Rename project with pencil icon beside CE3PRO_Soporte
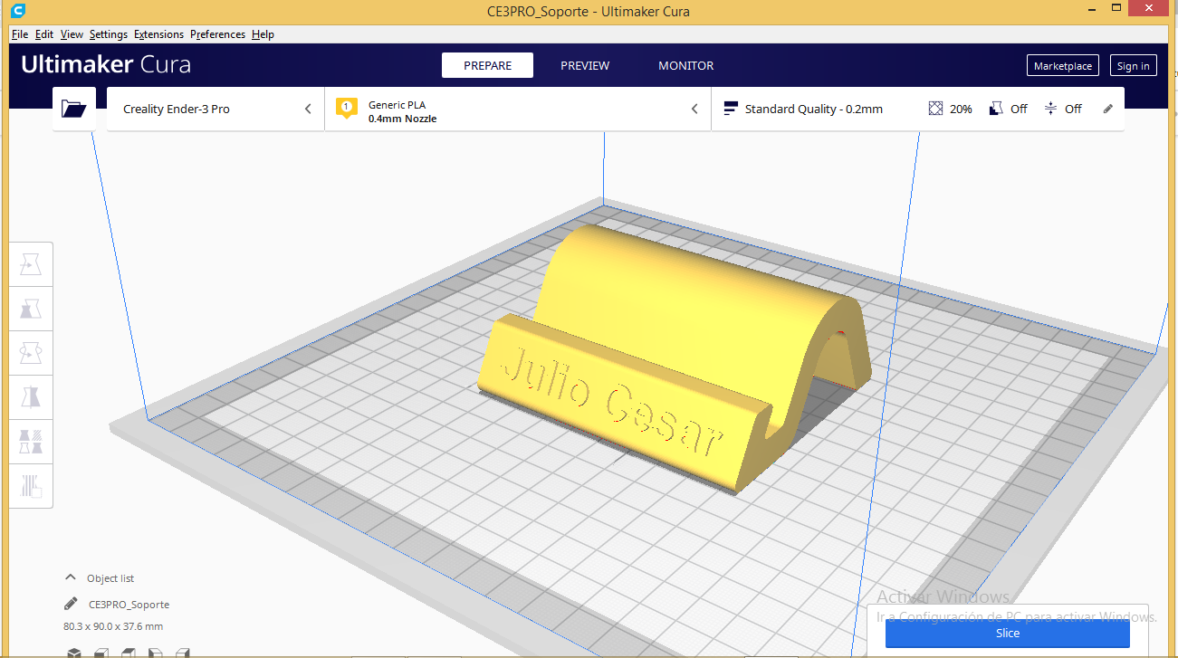The width and height of the screenshot is (1178, 658). [71, 604]
